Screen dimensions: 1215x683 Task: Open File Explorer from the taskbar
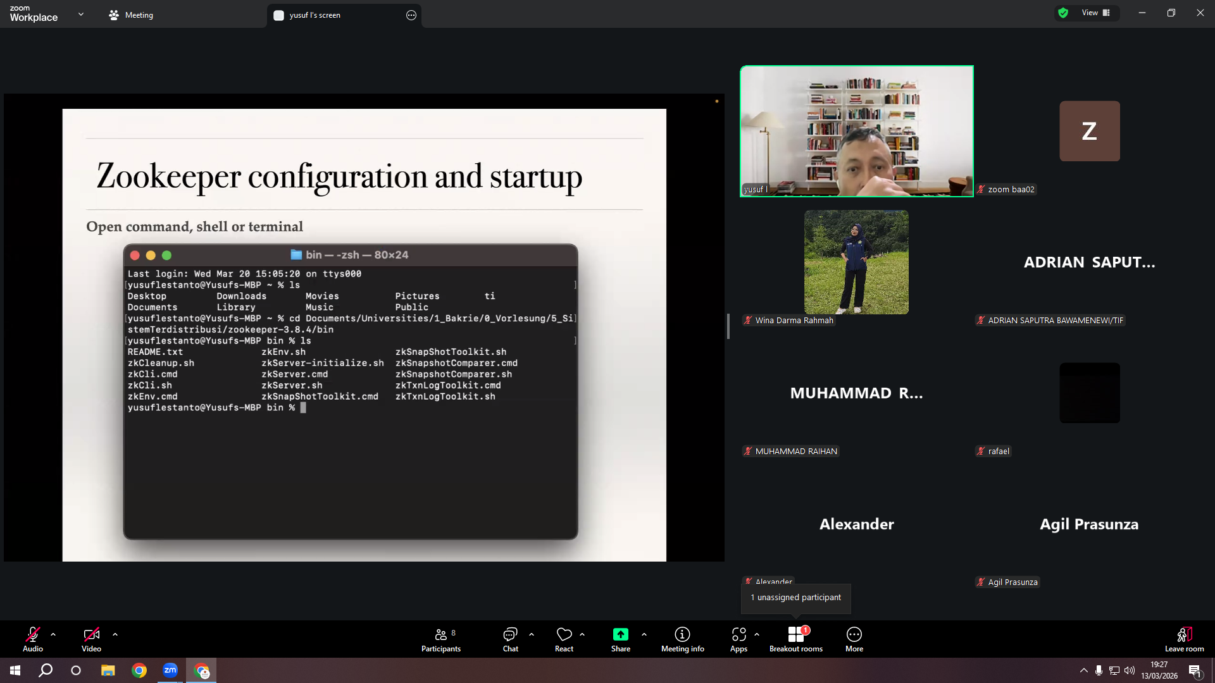(108, 670)
